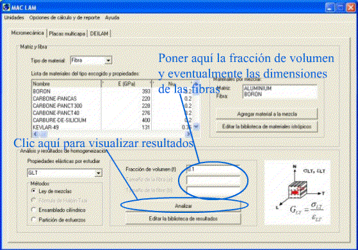Click the horizontal scroll left arrow

tap(35, 134)
